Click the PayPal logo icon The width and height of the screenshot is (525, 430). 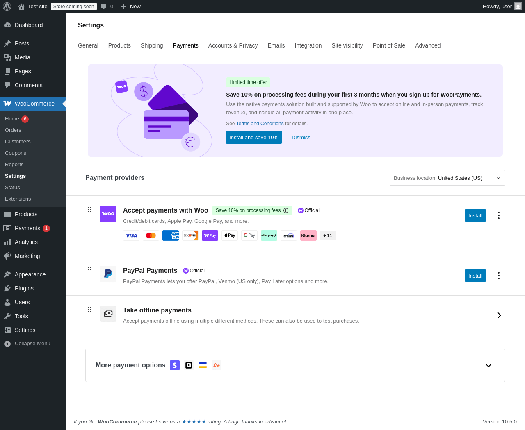tap(108, 274)
